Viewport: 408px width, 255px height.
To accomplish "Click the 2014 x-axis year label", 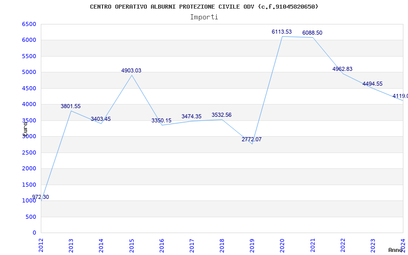I will (x=101, y=245).
